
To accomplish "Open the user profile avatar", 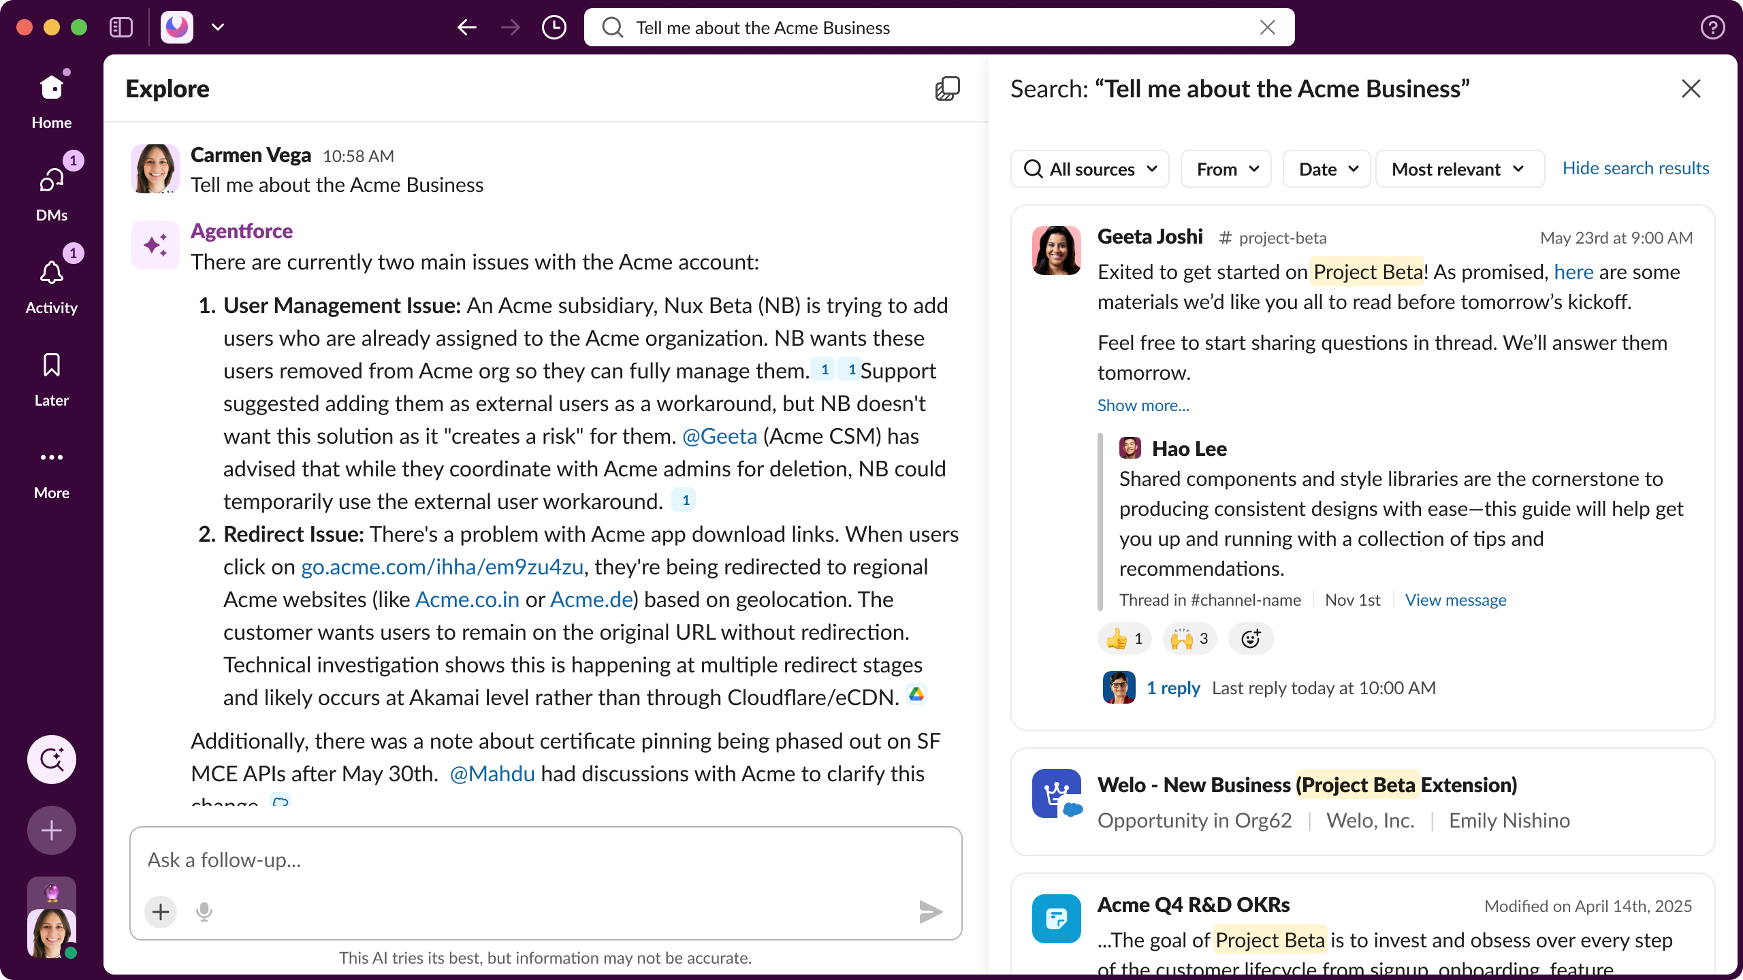I will [52, 932].
